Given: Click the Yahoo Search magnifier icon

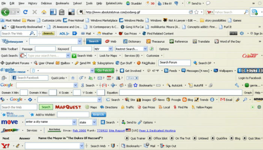Looking at the screenshot, I should click(246, 12).
